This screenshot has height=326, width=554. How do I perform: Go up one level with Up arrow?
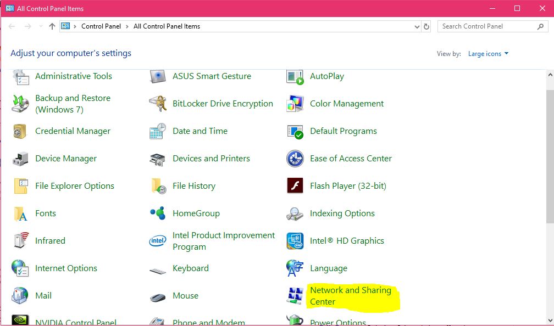pos(52,26)
